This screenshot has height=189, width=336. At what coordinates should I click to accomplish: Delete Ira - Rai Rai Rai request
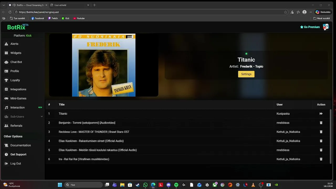pyautogui.click(x=321, y=159)
